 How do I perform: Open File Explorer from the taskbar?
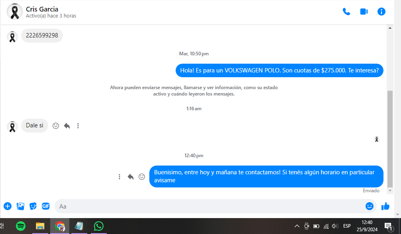(40, 226)
